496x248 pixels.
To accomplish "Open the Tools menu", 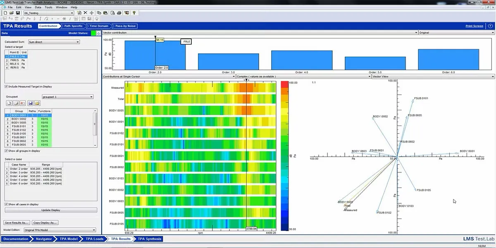I will click(48, 7).
